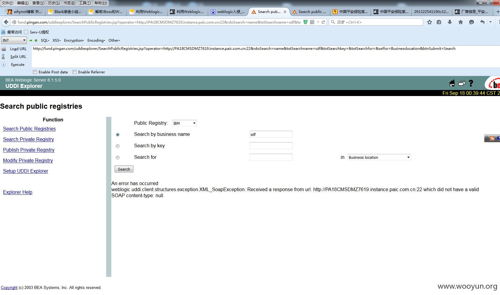The width and height of the screenshot is (500, 295).
Task: Open the XSS dropdown menu
Action: point(57,40)
